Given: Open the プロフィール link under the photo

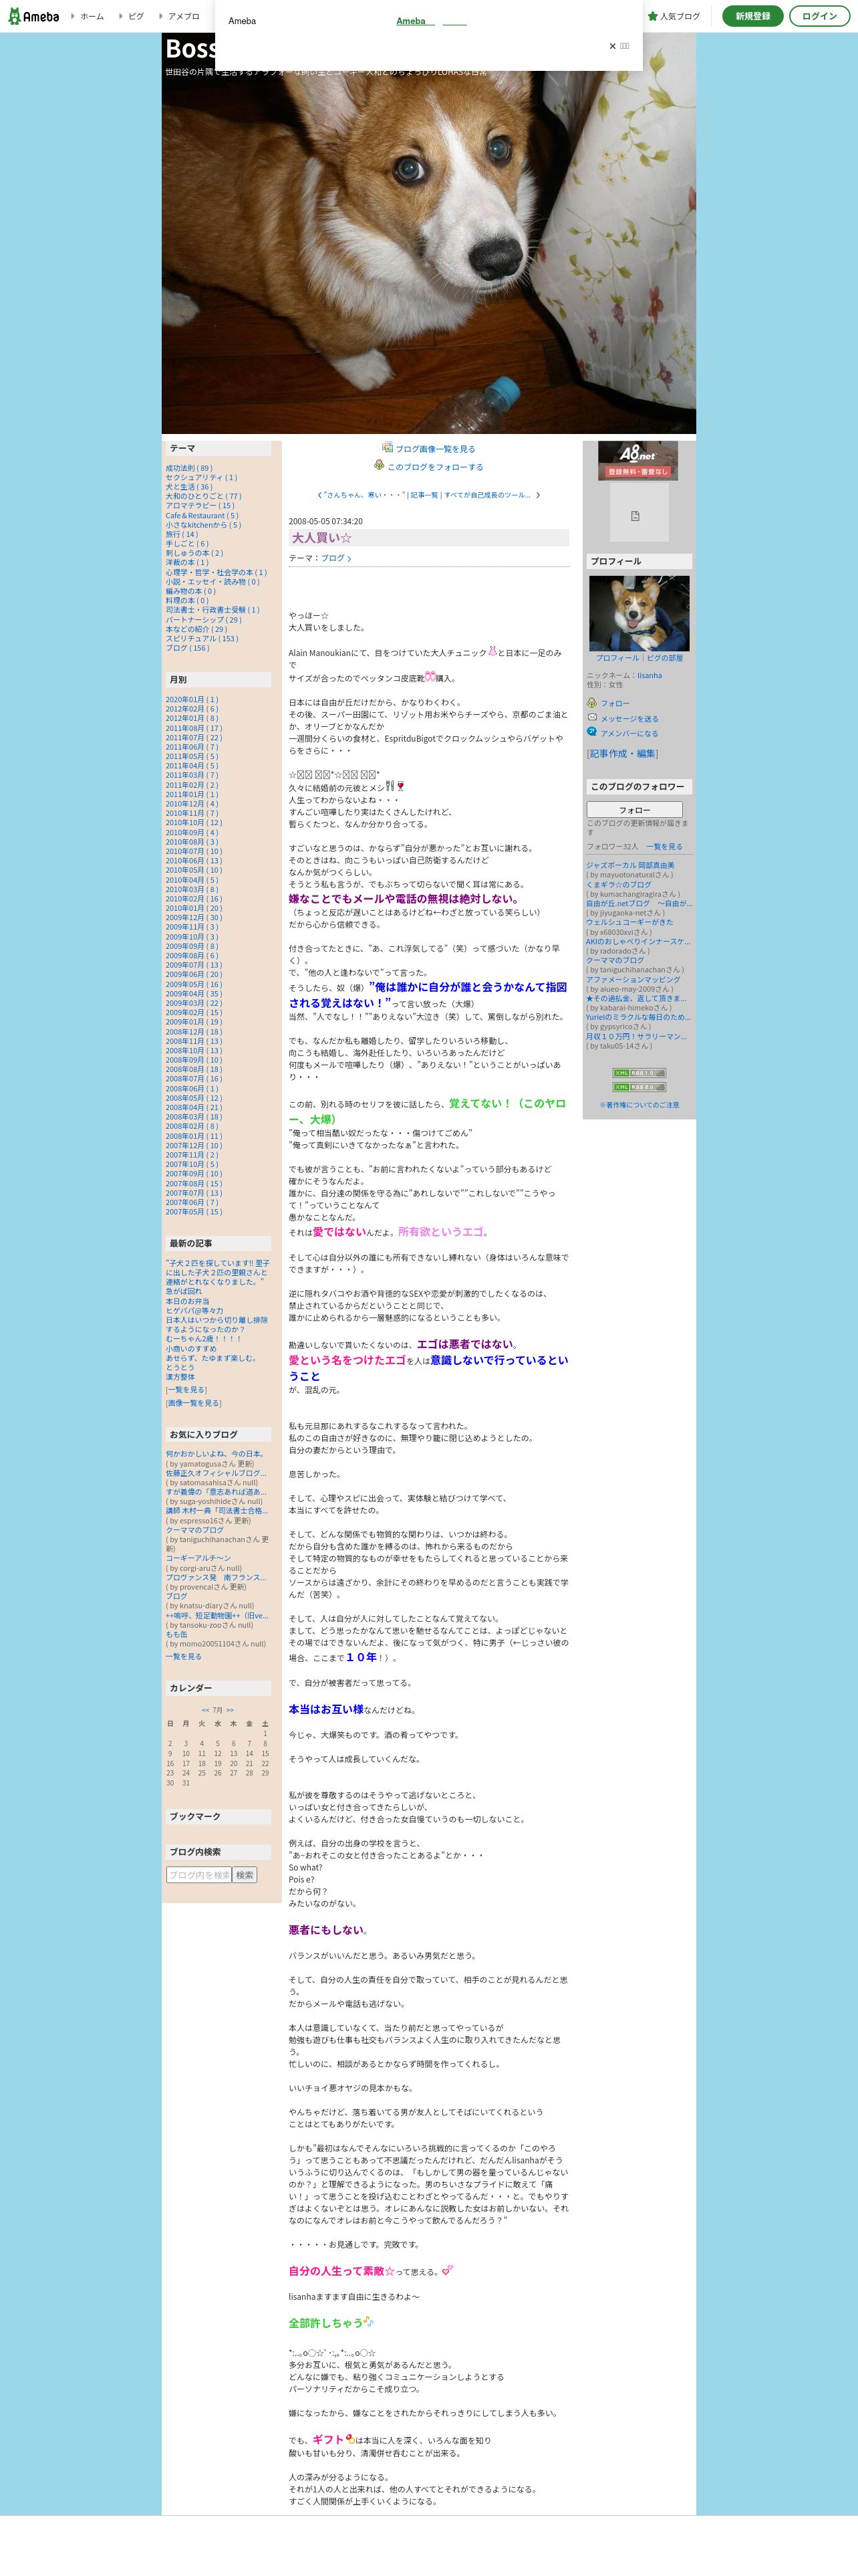Looking at the screenshot, I should click(617, 658).
